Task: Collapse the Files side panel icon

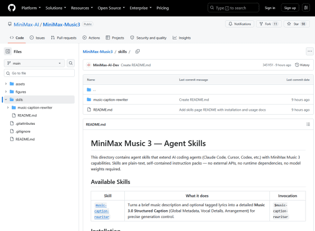Action: tap(8, 52)
